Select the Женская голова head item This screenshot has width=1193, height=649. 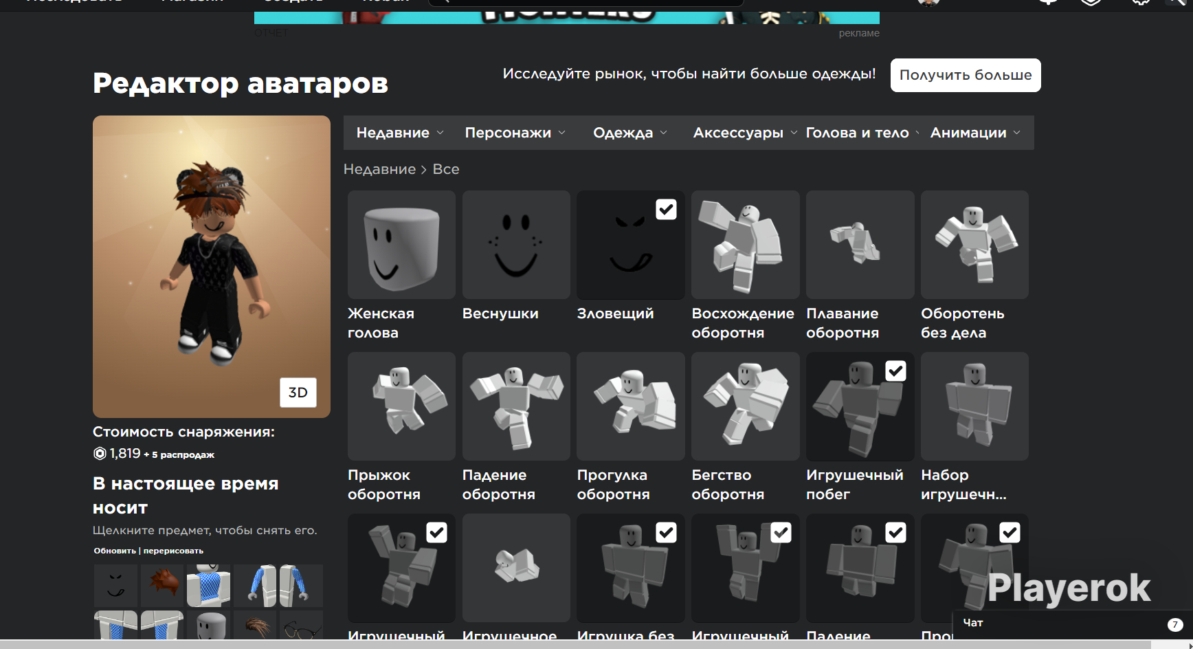tap(401, 245)
